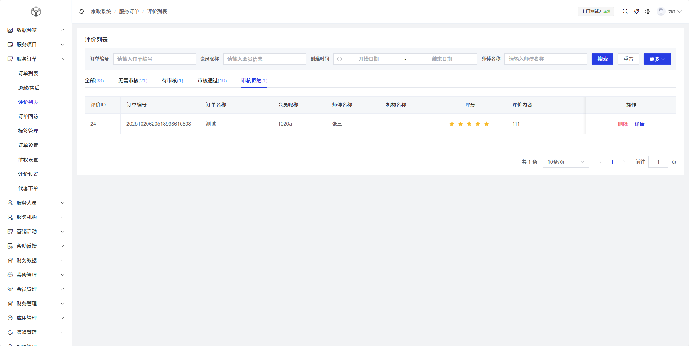The image size is (689, 346).
Task: Open 详情 for review 24
Action: pyautogui.click(x=639, y=124)
